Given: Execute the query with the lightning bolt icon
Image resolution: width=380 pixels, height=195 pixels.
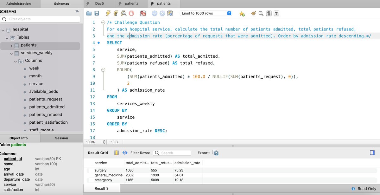Looking at the screenshot, I should [108, 13].
